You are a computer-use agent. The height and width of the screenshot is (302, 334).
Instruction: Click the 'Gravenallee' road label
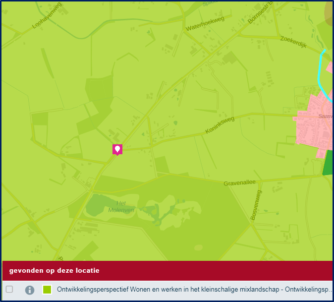click(x=239, y=183)
